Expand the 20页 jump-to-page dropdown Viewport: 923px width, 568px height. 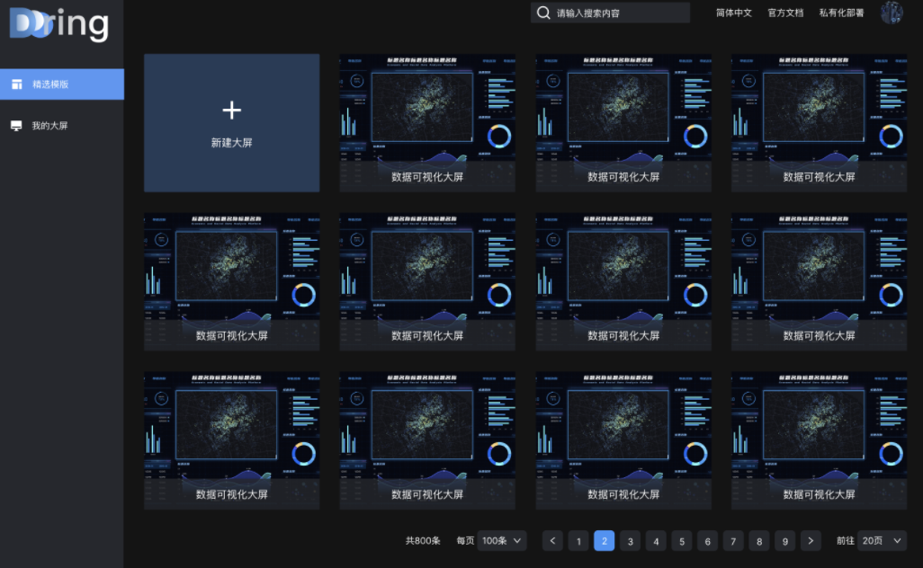(x=882, y=541)
